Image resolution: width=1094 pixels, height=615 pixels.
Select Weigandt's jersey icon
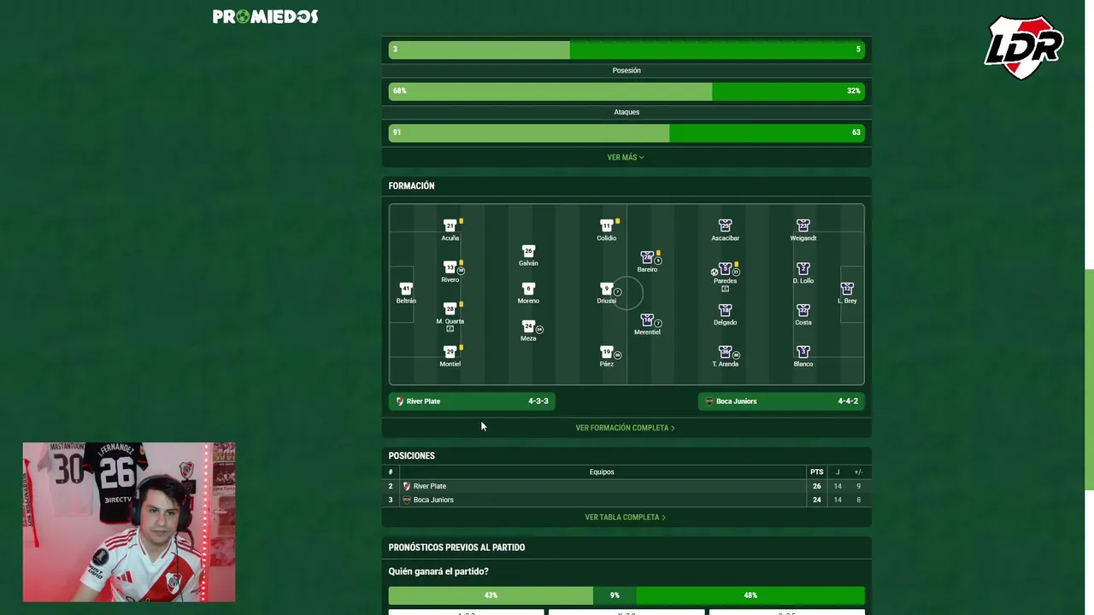pyautogui.click(x=803, y=225)
